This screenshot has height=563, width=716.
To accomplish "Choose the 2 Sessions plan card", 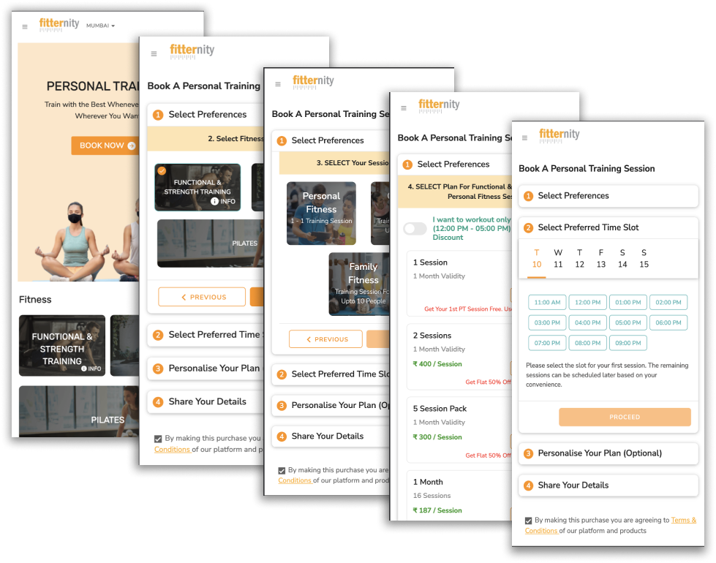I will 459,357.
